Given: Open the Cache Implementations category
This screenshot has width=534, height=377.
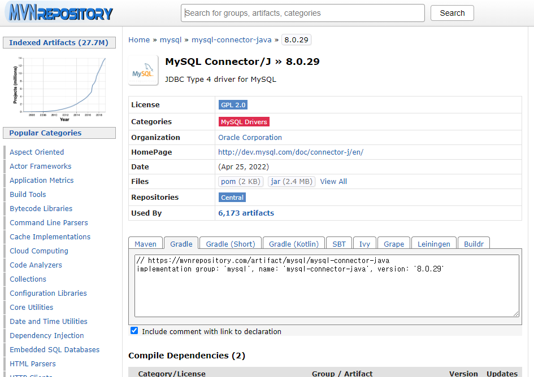Looking at the screenshot, I should [x=50, y=237].
